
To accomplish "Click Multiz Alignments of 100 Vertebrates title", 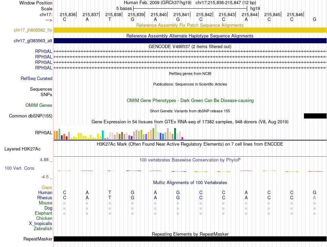I will point(190,182).
